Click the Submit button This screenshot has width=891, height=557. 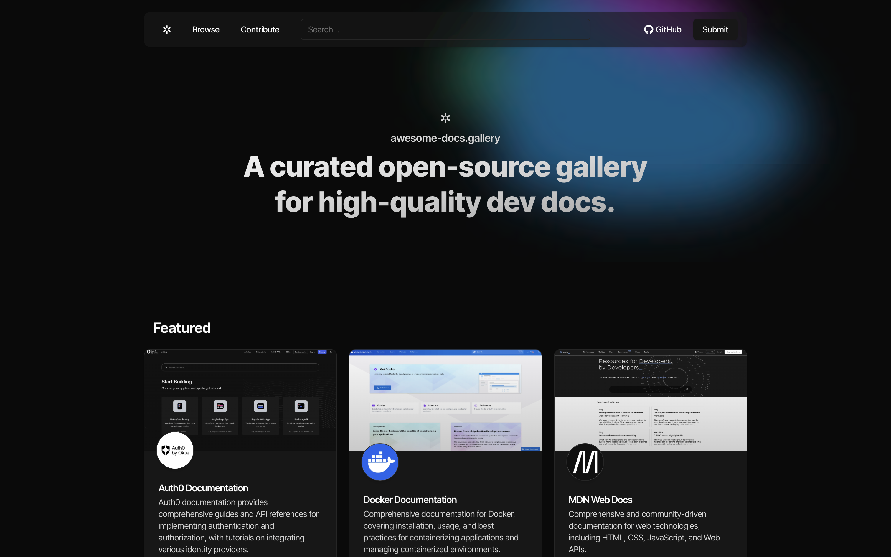click(715, 29)
